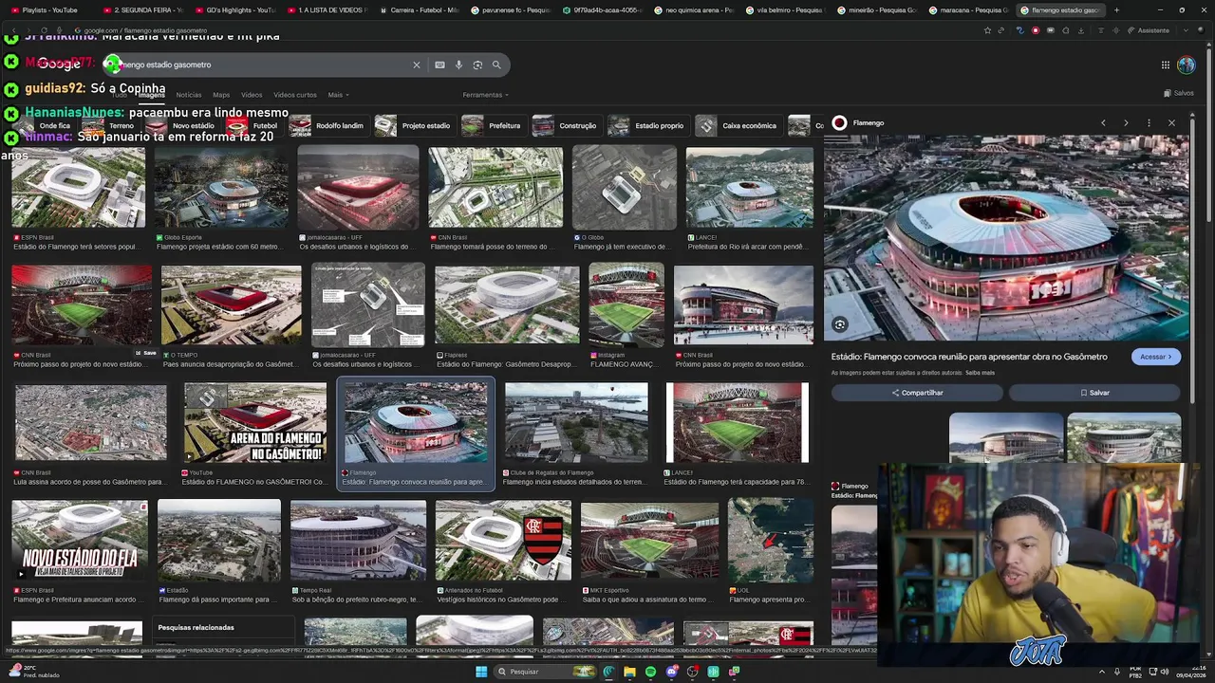Bookmark the page with the star icon
This screenshot has width=1215, height=683.
point(987,30)
